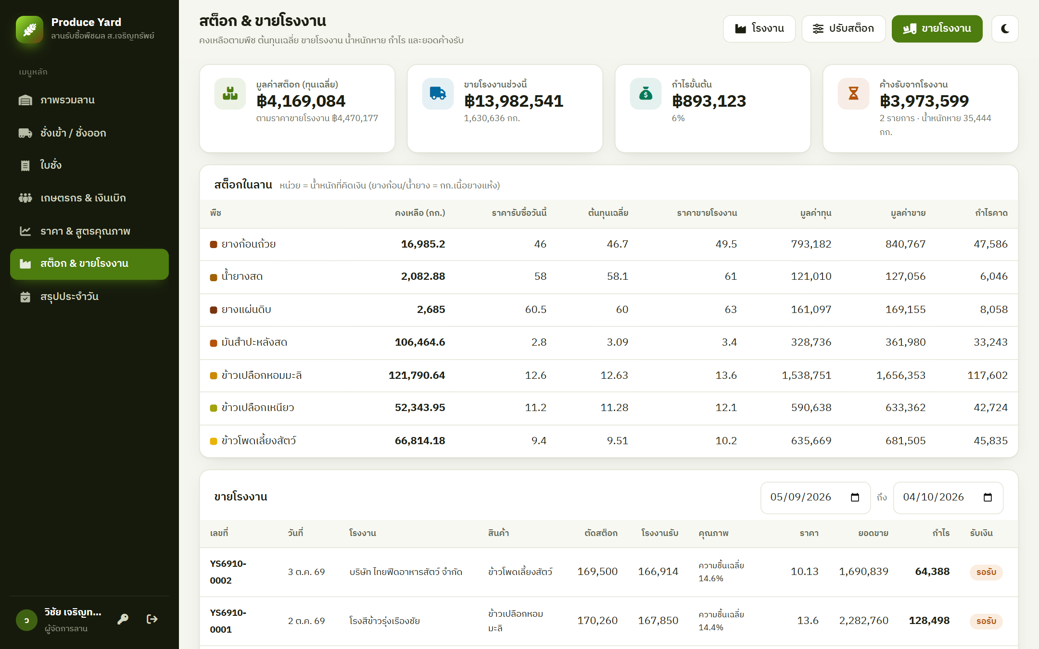Click the ปรับสต็อก adjust stock button
This screenshot has height=649, width=1039.
click(843, 29)
